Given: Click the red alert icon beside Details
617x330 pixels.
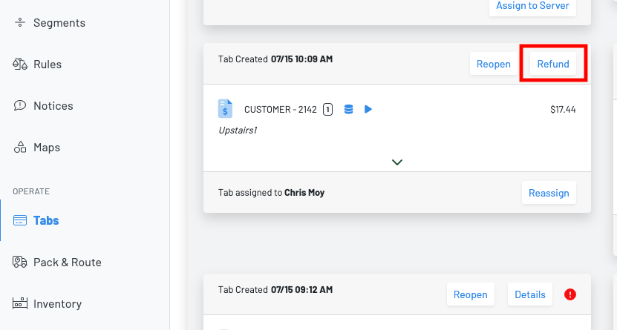Looking at the screenshot, I should point(570,294).
